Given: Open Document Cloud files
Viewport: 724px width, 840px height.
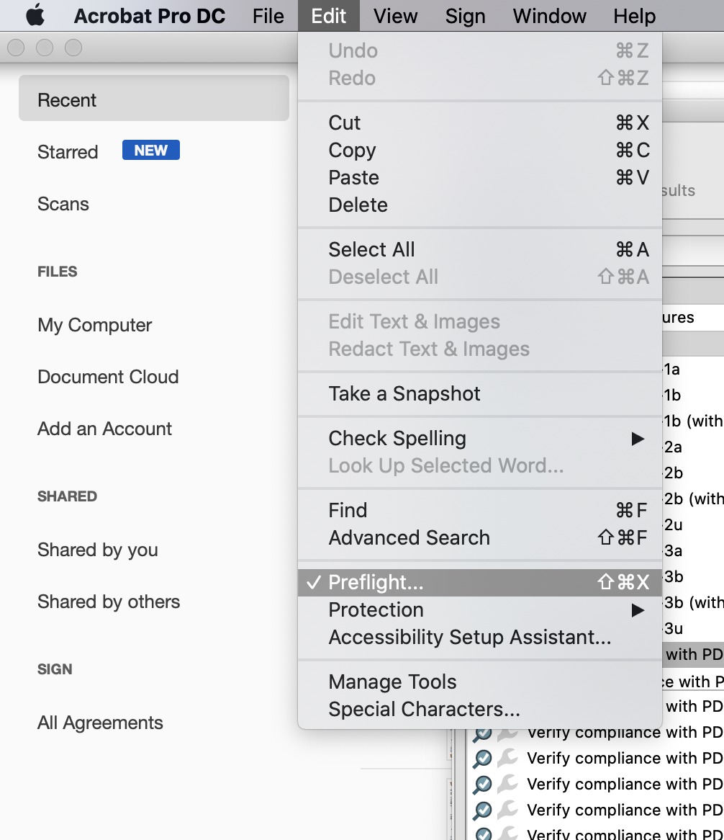Looking at the screenshot, I should point(108,377).
